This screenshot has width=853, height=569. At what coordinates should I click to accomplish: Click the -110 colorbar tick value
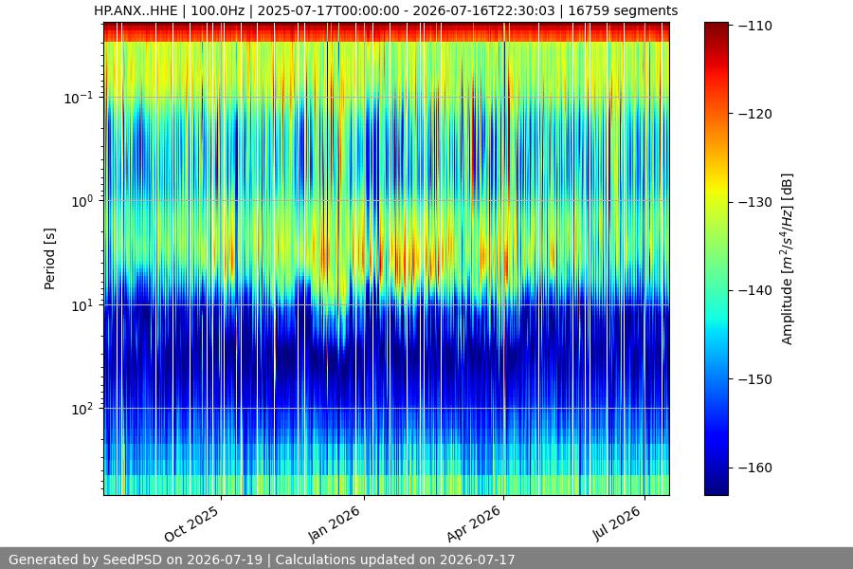click(755, 26)
